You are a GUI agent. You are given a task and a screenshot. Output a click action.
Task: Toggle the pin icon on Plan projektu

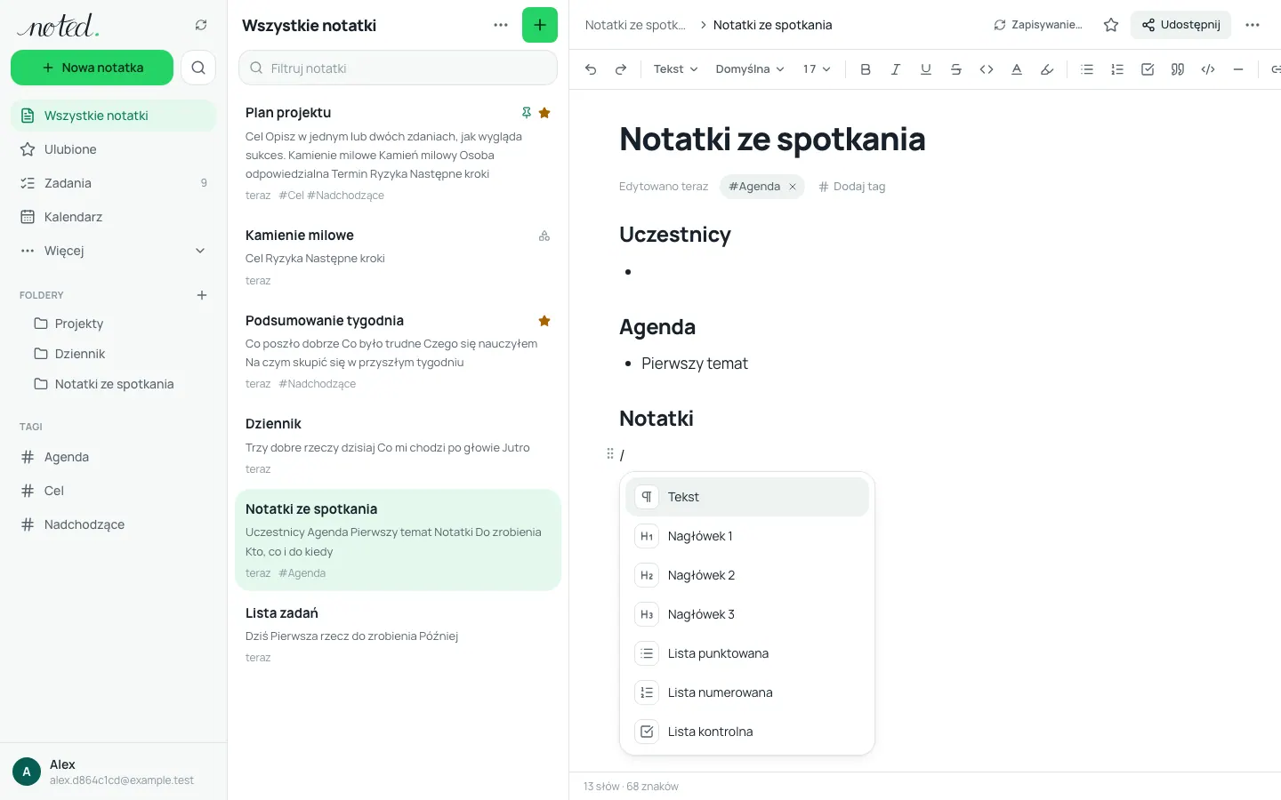coord(526,113)
